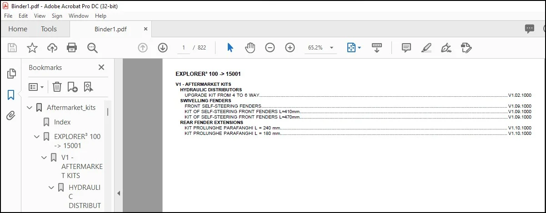Click KIT OF SELF-STEERING FRONT FENDERS L=470mm

click(242, 117)
